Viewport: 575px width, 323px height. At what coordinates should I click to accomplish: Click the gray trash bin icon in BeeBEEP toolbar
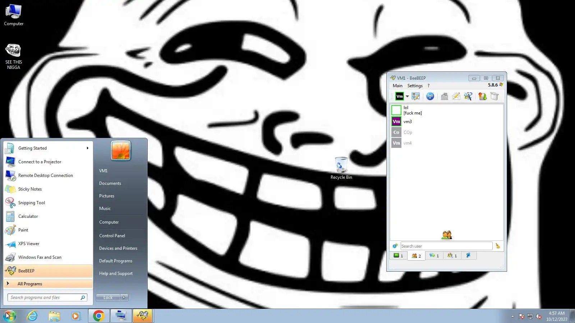[494, 96]
